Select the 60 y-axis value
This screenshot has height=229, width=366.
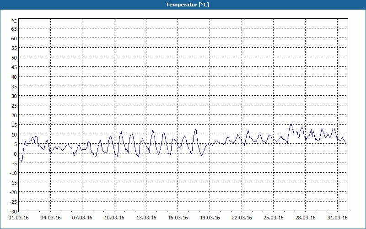[14, 38]
